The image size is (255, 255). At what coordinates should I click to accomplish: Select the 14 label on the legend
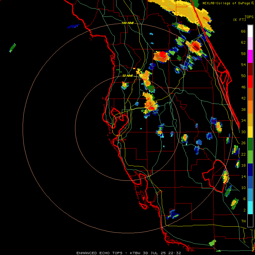243,177
